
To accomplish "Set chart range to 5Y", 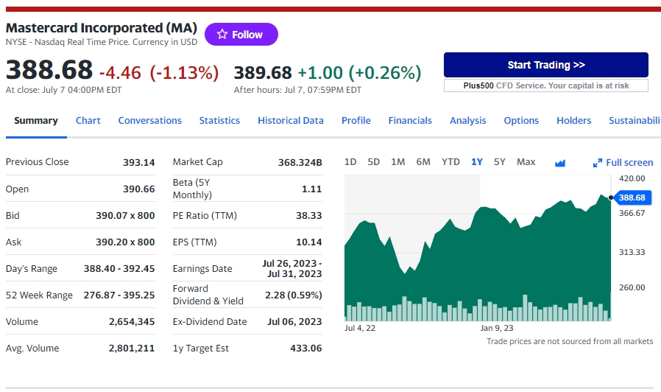I will tap(500, 162).
